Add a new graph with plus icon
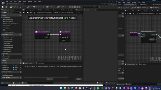Image resolution: width=161 pixels, height=90 pixels. 20,15
